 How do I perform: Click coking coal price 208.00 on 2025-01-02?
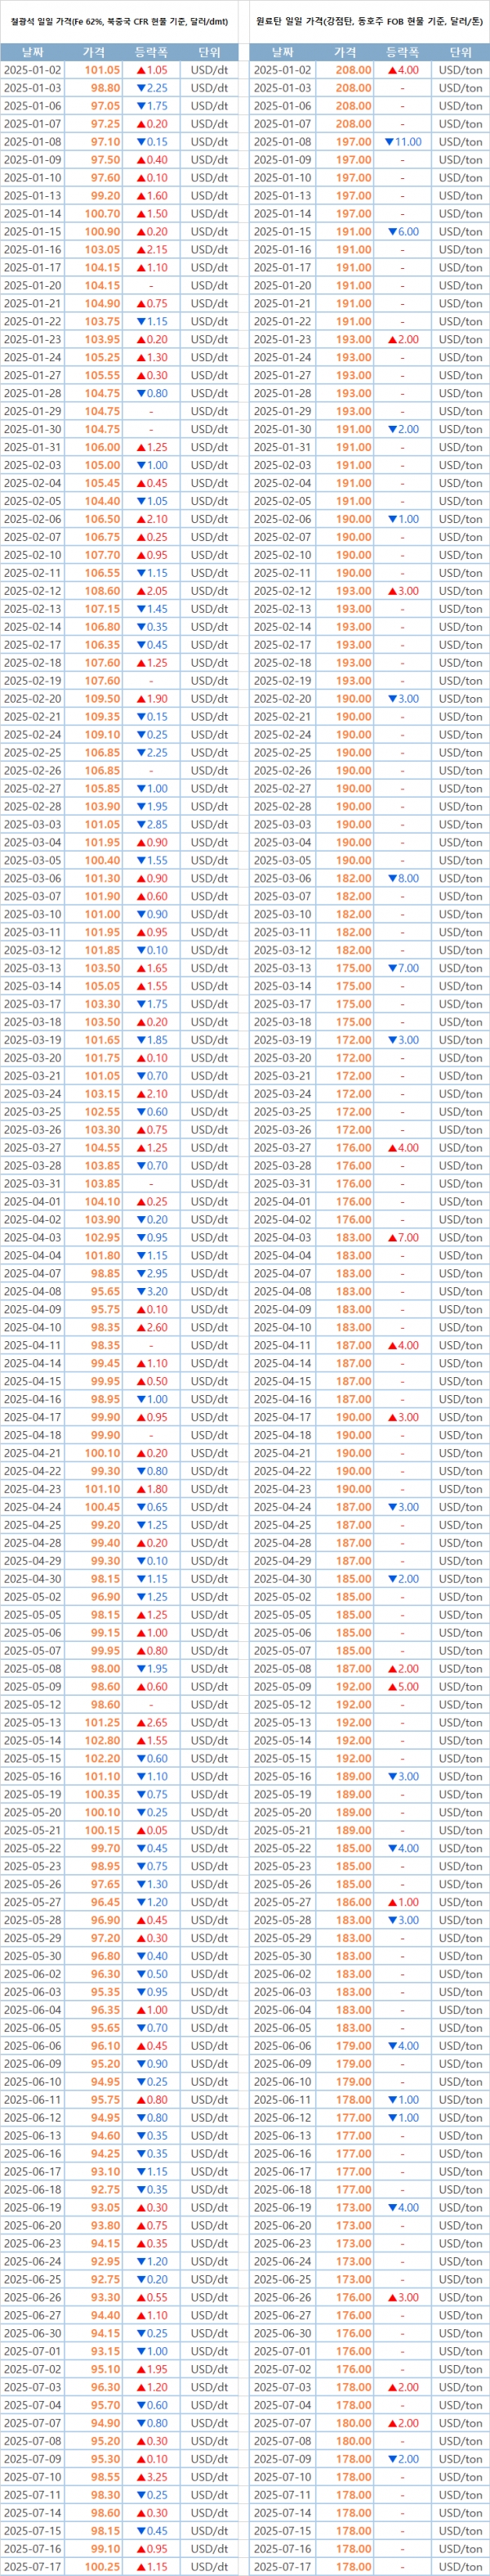tap(353, 70)
